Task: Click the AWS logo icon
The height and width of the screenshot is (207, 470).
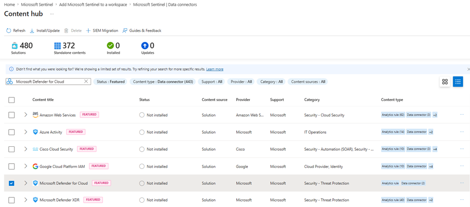Action: click(x=35, y=115)
